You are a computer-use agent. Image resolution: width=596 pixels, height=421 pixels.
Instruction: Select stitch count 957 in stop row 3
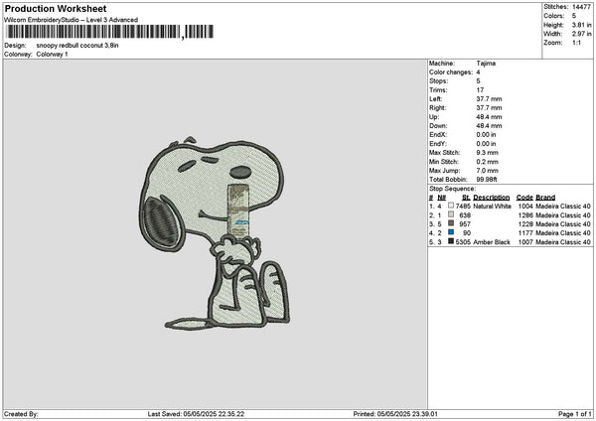(465, 224)
